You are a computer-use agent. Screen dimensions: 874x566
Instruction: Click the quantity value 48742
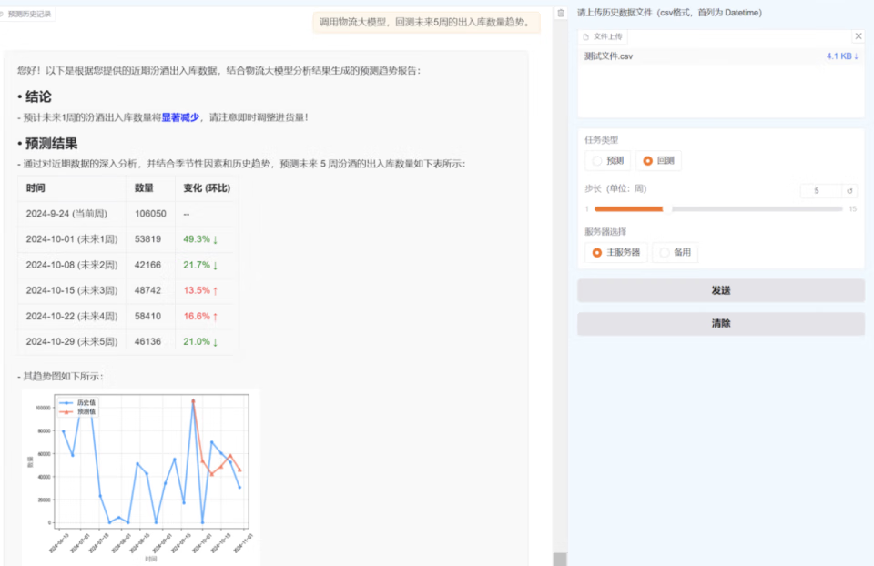pos(147,291)
